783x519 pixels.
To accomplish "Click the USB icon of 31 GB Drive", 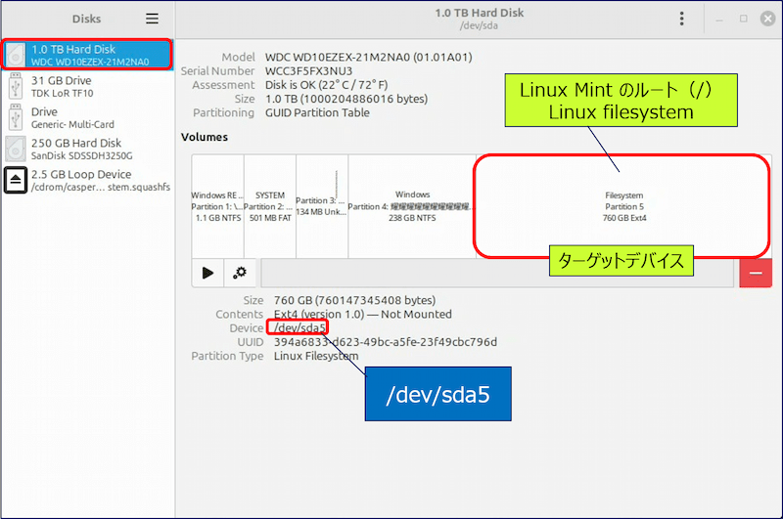I will click(x=16, y=86).
